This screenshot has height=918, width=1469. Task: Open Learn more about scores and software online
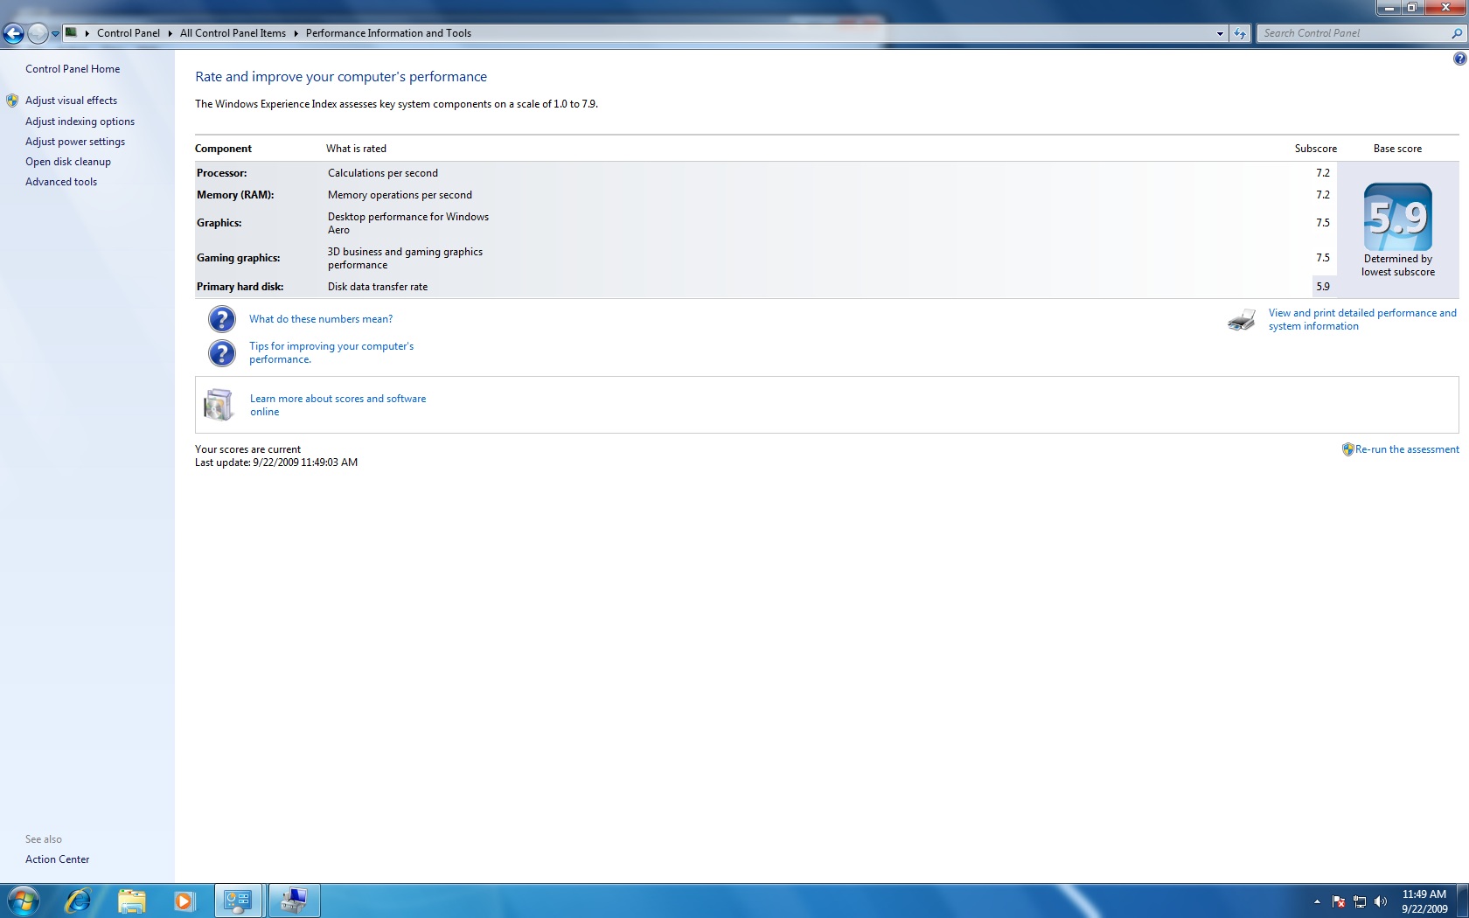click(338, 405)
